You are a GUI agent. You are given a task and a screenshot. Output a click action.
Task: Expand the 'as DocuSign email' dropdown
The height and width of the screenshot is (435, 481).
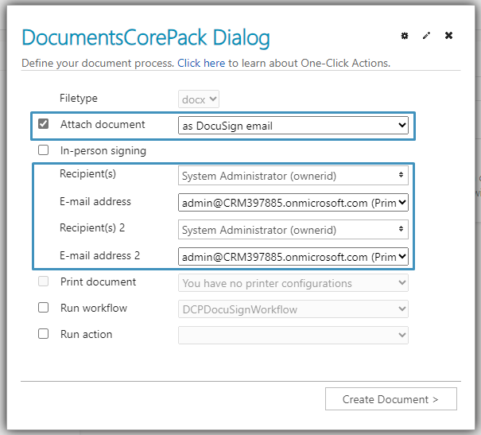293,125
